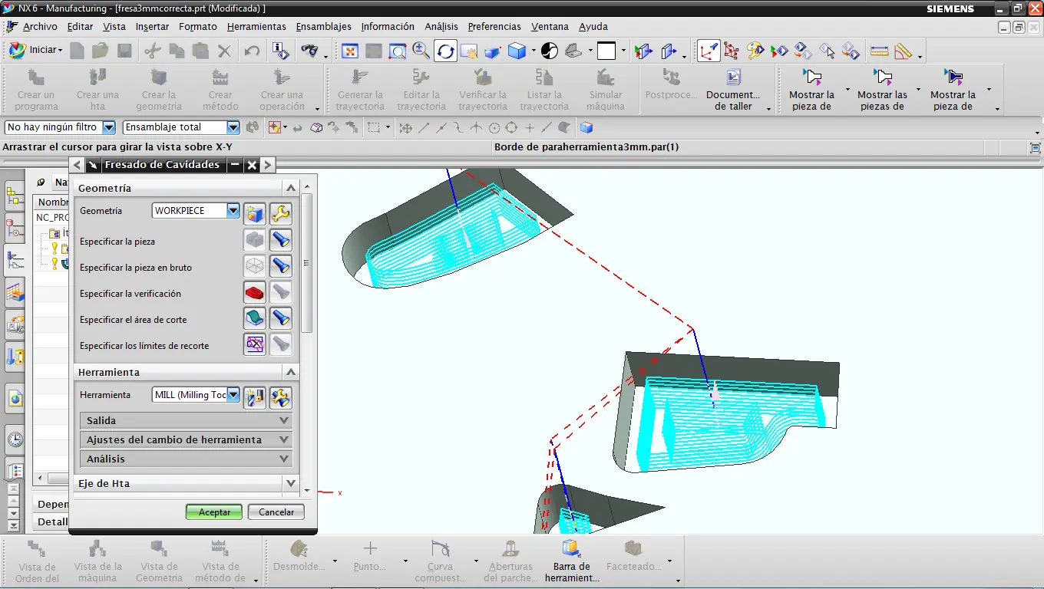Open the Ensamblaje total dropdown

pyautogui.click(x=233, y=127)
